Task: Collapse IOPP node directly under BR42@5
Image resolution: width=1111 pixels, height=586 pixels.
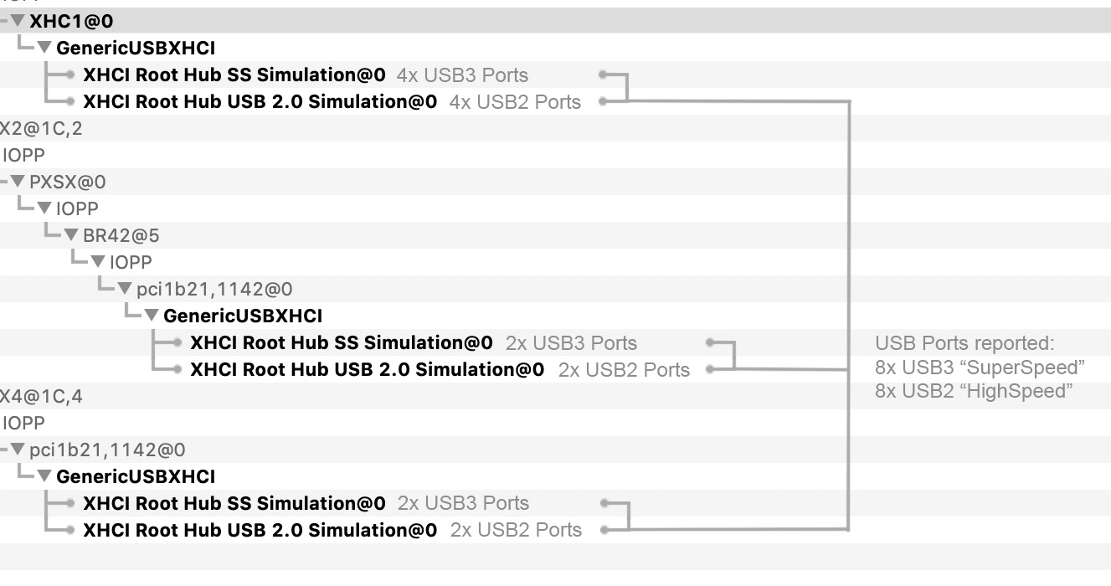Action: click(99, 263)
